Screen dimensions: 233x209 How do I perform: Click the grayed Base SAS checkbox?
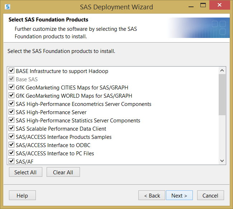click(11, 79)
